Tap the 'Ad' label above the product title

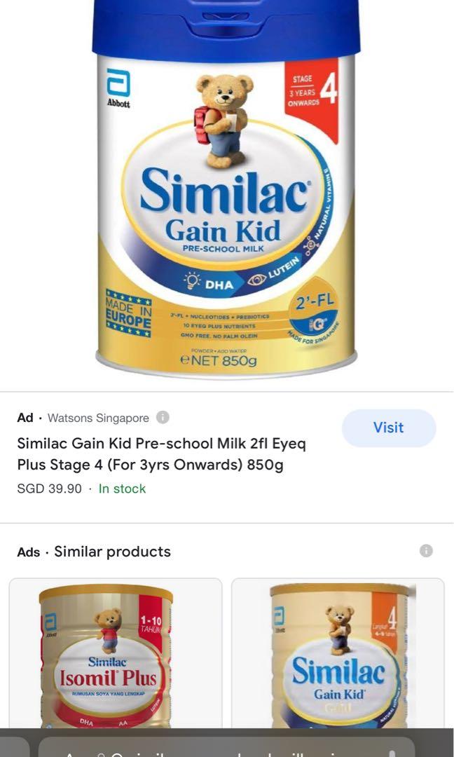click(x=25, y=418)
